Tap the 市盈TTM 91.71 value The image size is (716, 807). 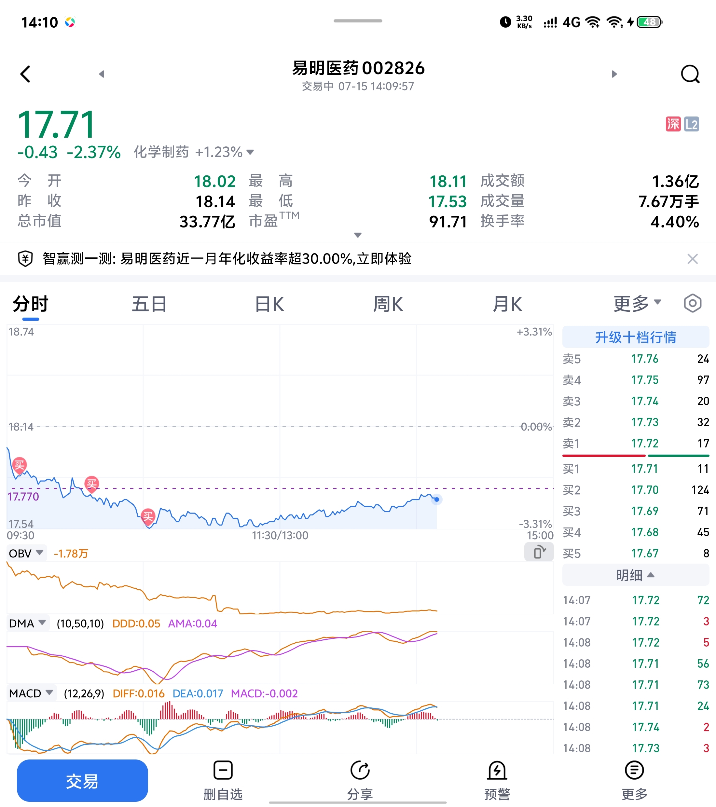(448, 222)
